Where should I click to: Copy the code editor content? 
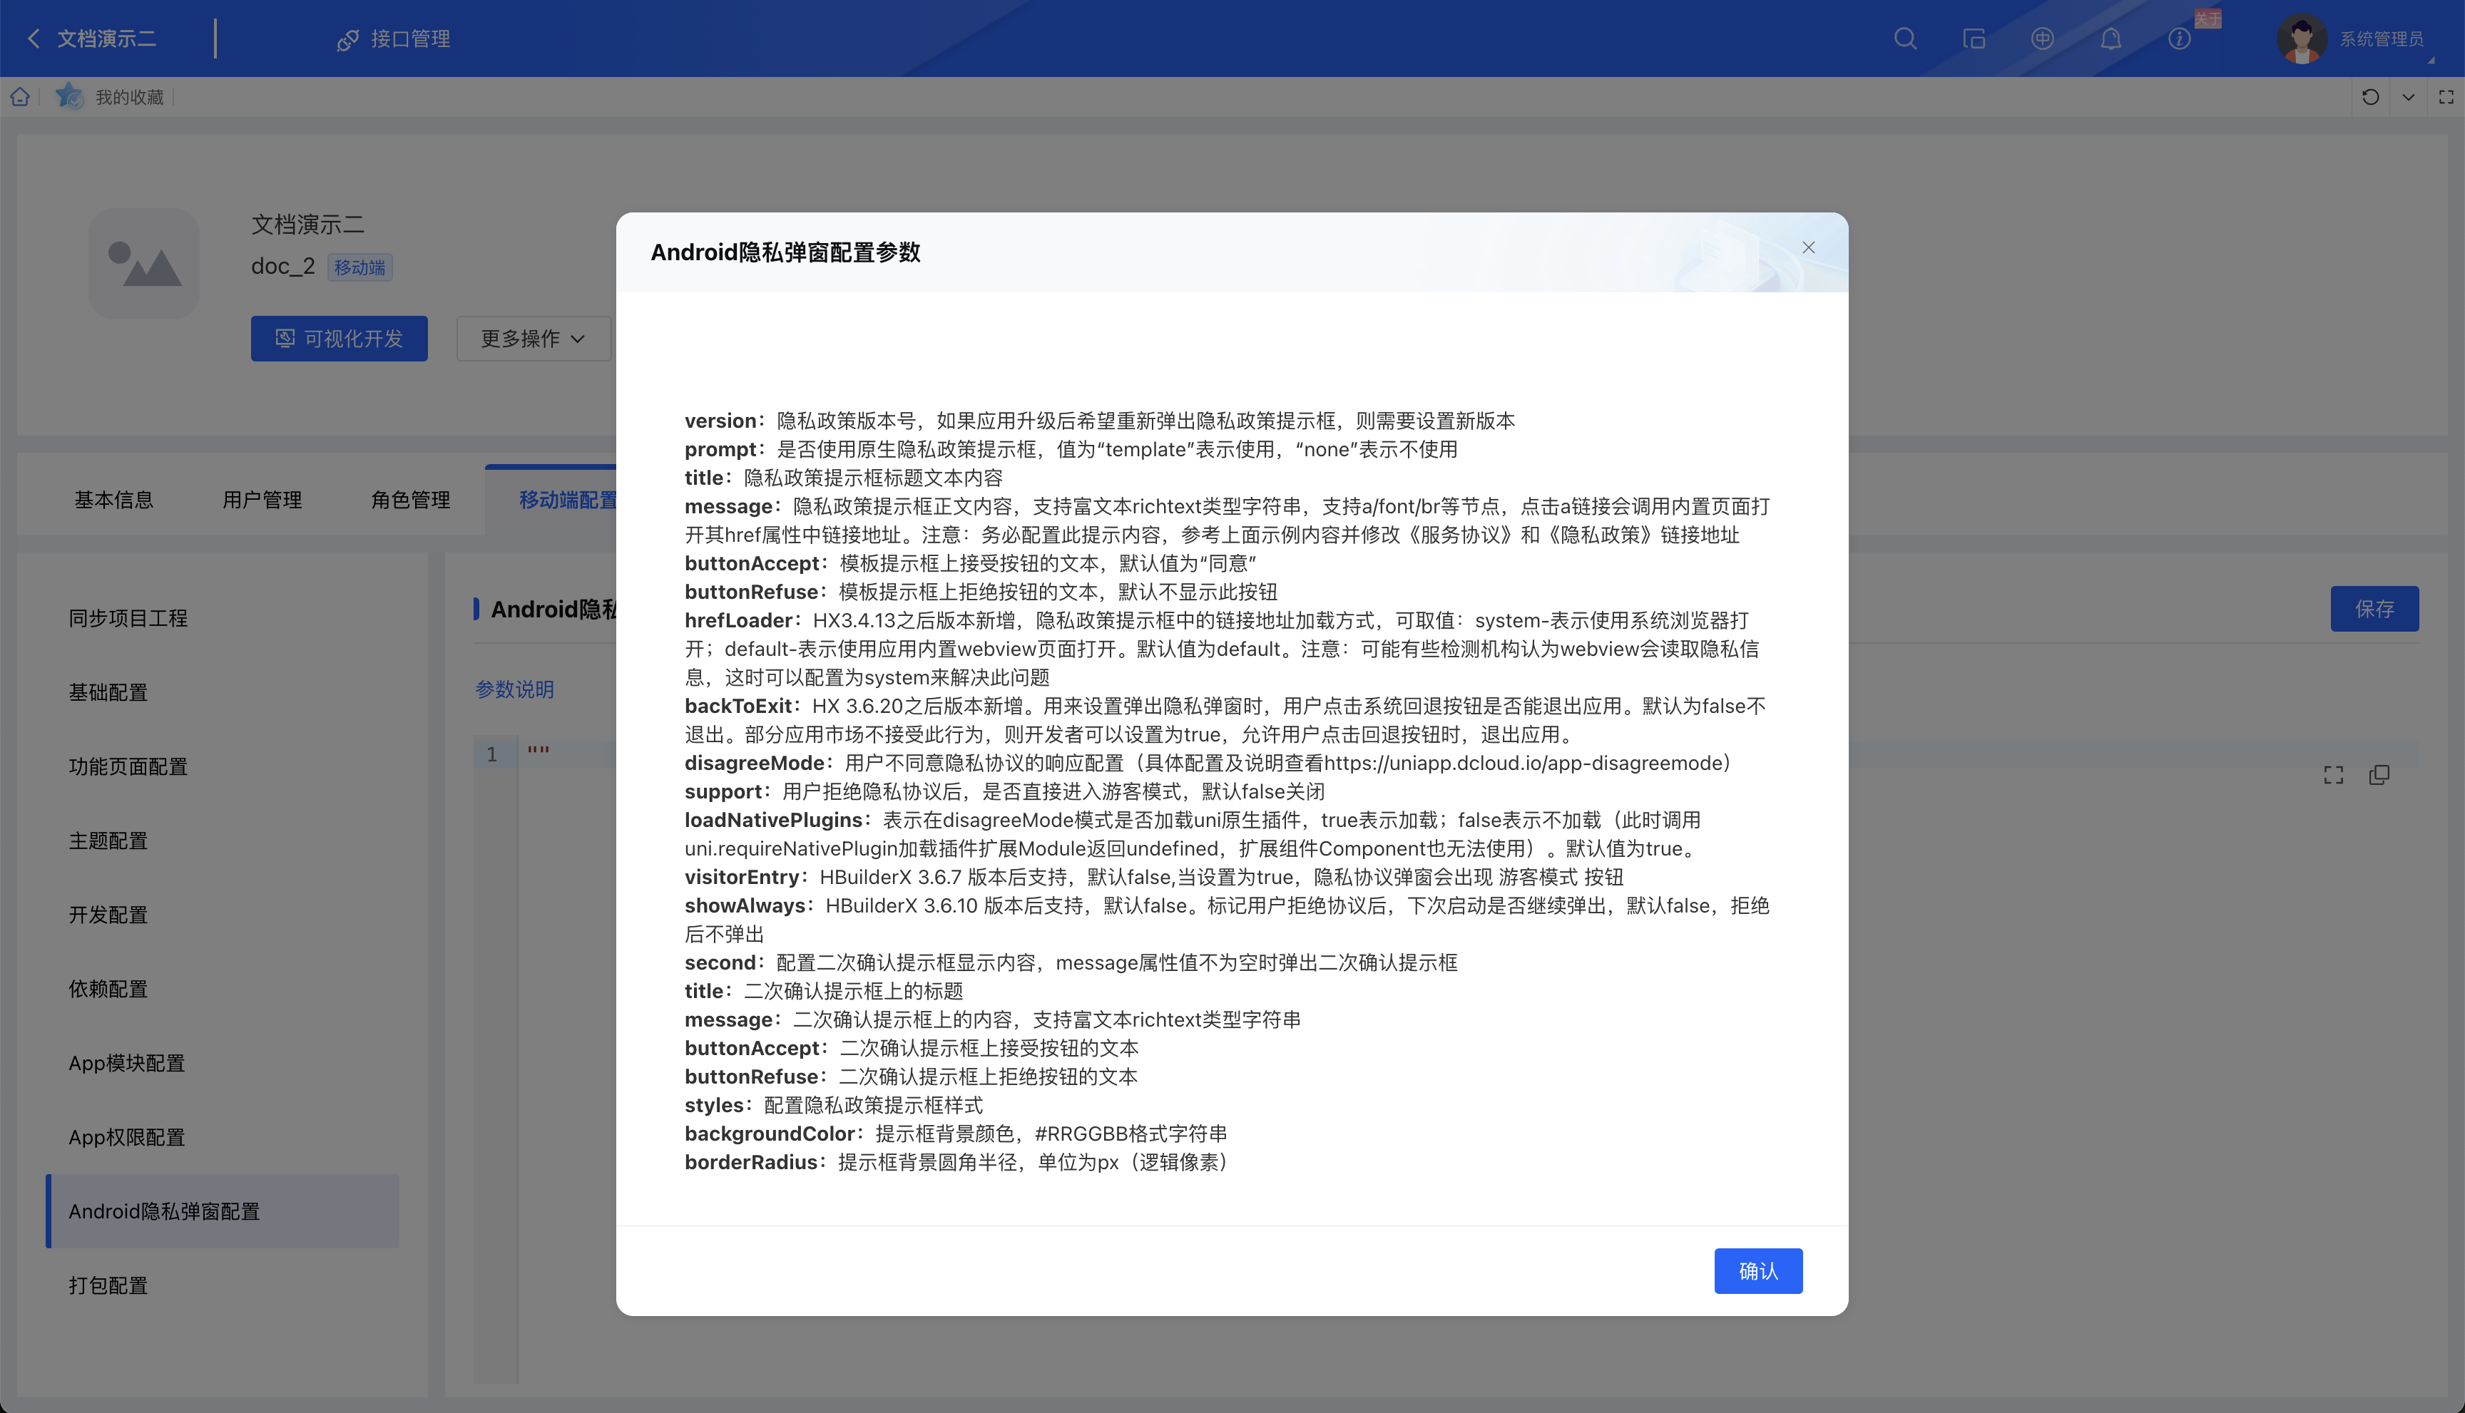[x=2379, y=774]
